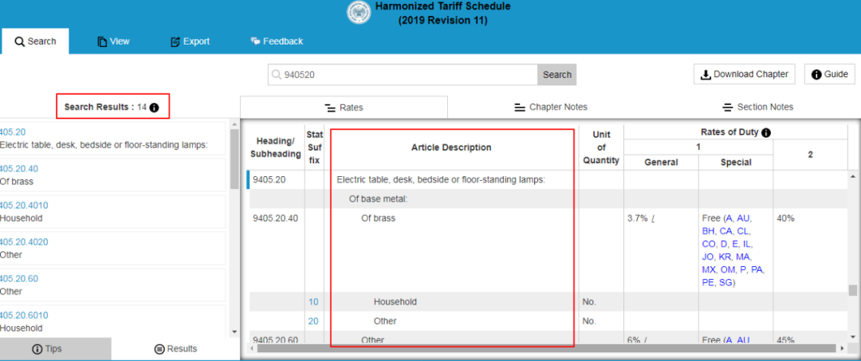Select the Results panel tab
Viewport: 861px width, 361px height.
(175, 349)
